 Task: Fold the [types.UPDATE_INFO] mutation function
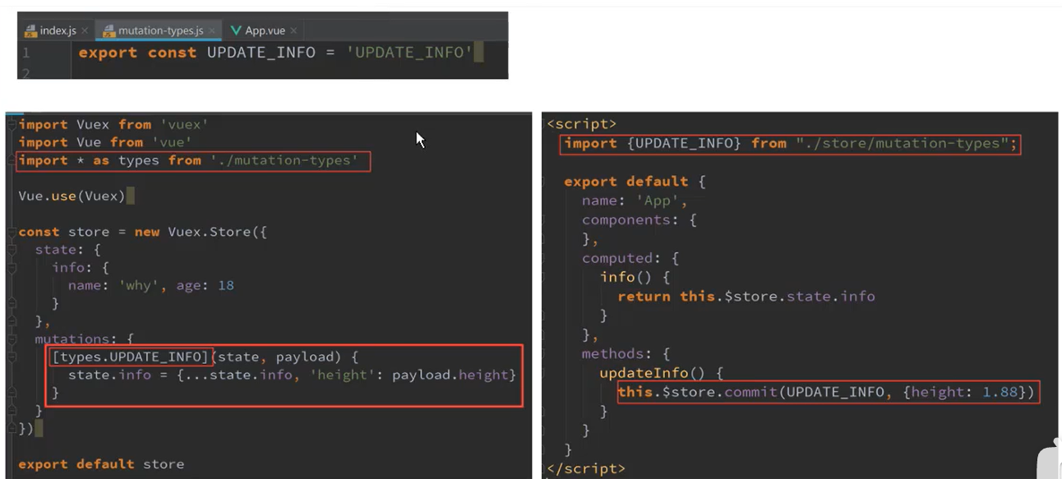(12, 357)
